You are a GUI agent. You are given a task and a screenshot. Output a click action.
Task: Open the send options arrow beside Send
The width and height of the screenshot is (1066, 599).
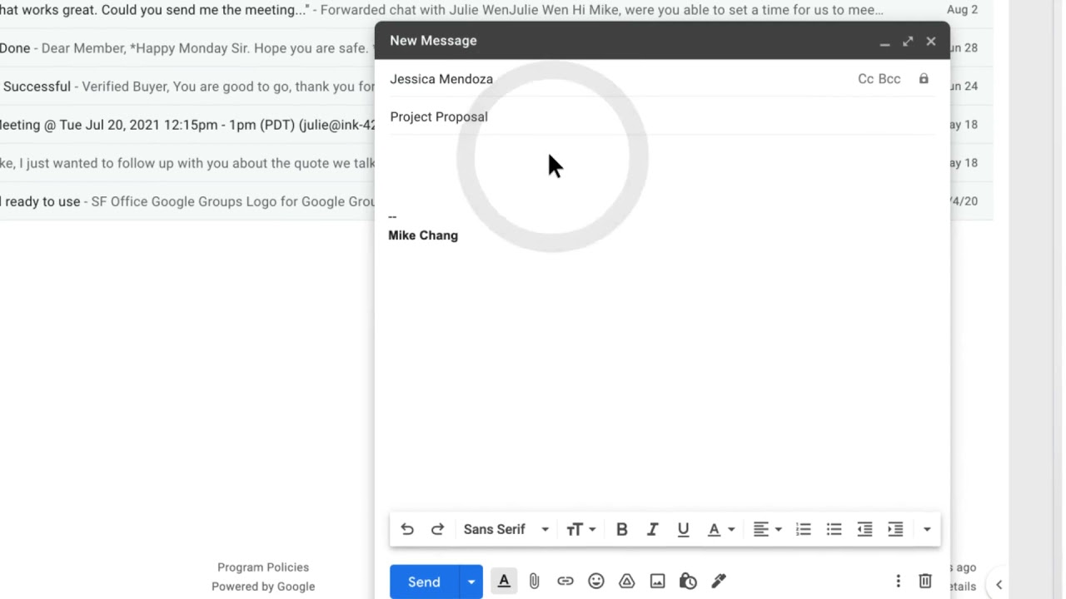[x=471, y=582]
